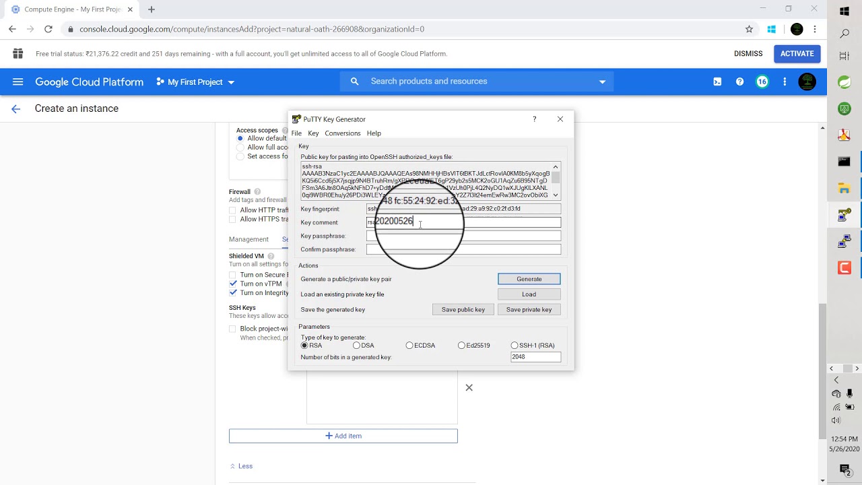Expand the search bar dropdown arrow
The image size is (862, 485).
click(602, 82)
